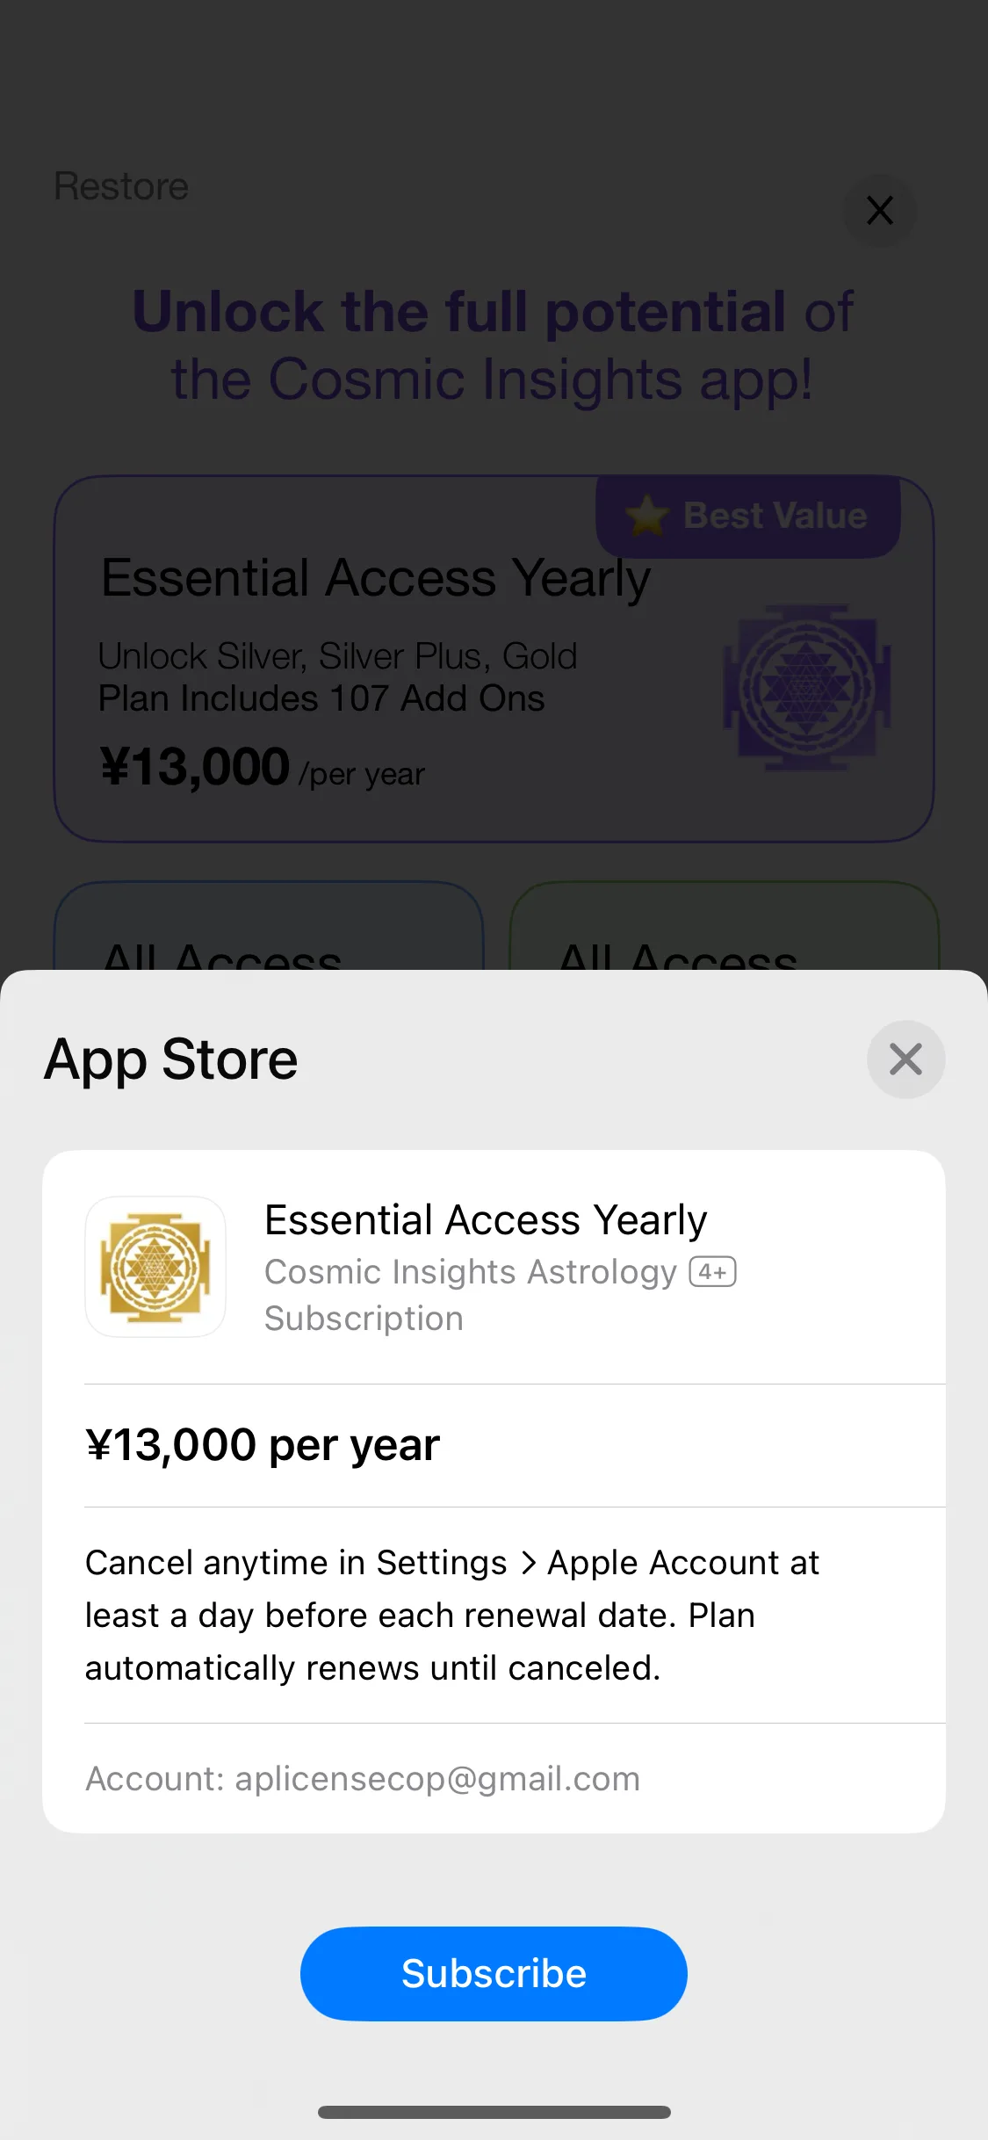Tap the purple Sri Yantra plan icon
Screen dimensions: 988x2140
pyautogui.click(x=807, y=688)
